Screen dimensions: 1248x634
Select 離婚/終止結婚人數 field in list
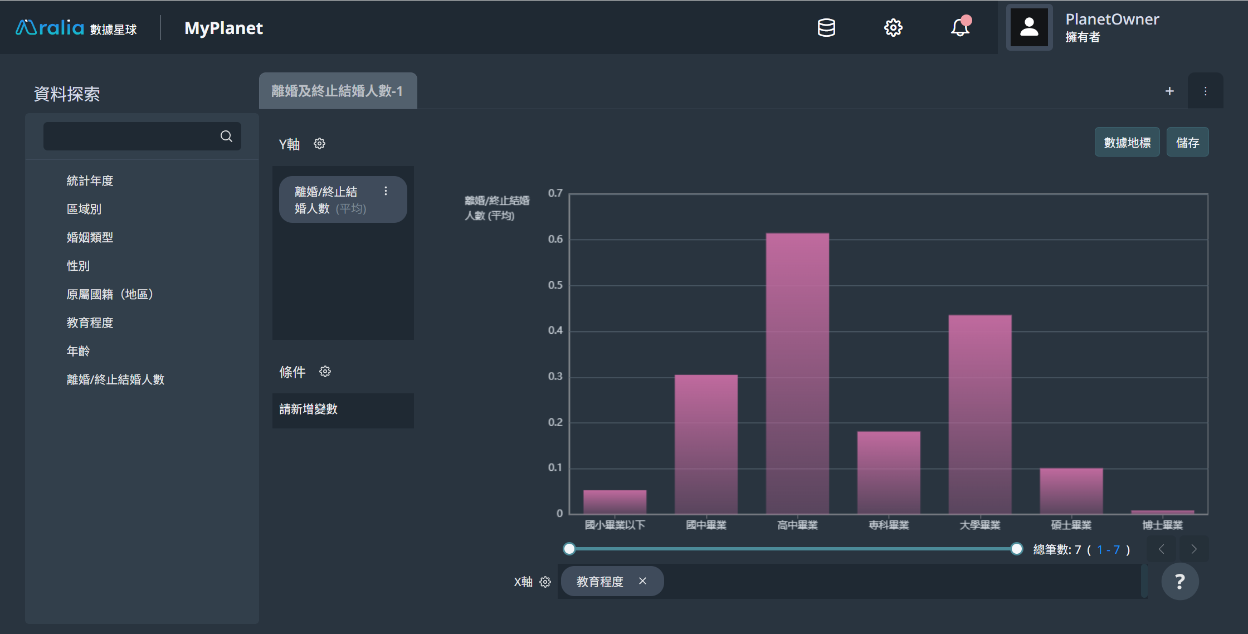[115, 379]
